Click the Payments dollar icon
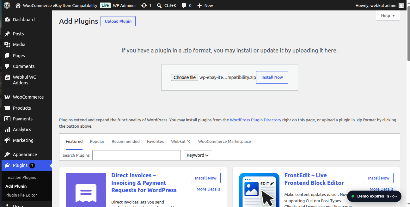Image resolution: width=410 pixels, height=207 pixels. tap(7, 119)
